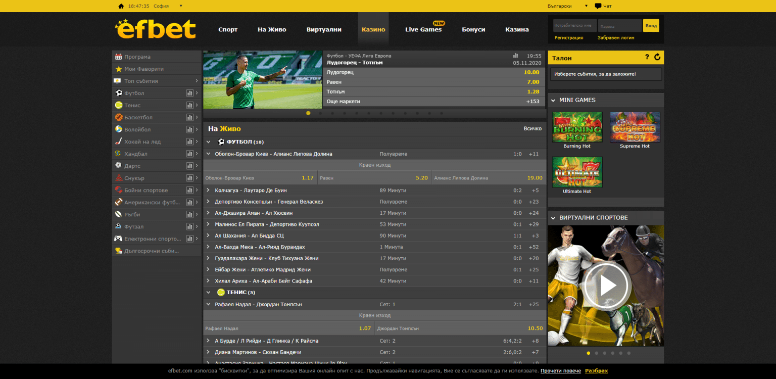Open the Бонуси menu
This screenshot has width=776, height=379.
pyautogui.click(x=473, y=29)
